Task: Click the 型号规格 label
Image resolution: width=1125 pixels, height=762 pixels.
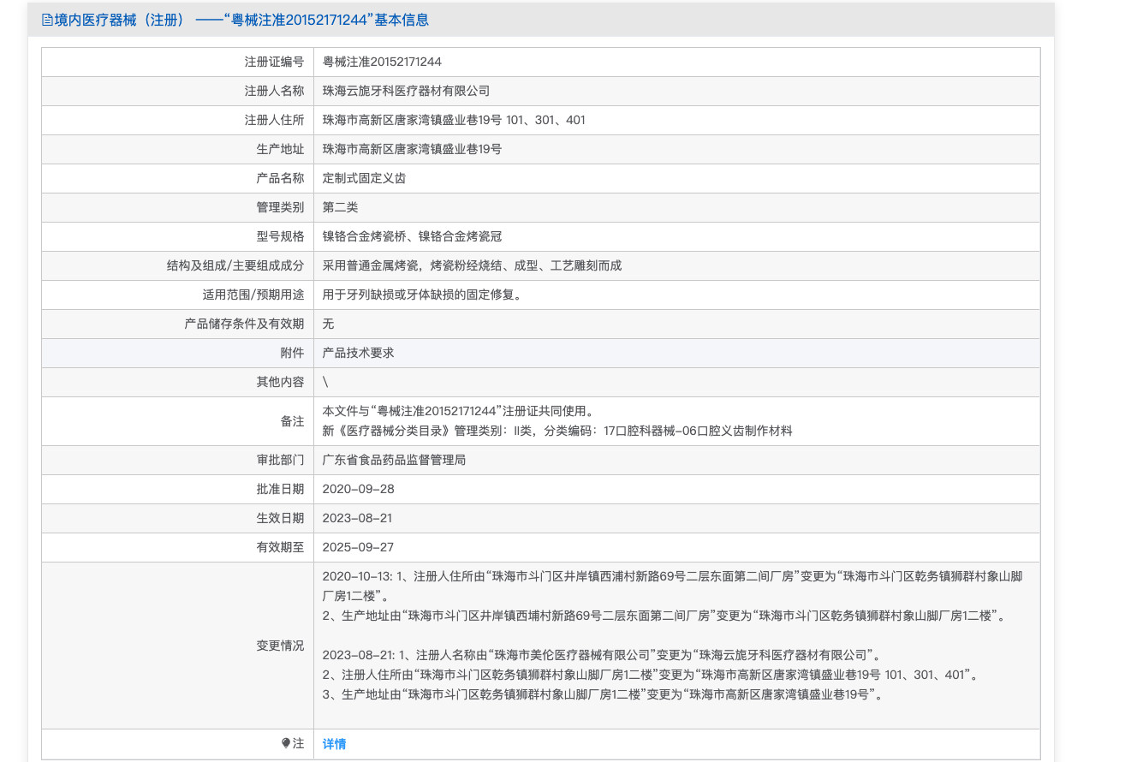Action: [x=280, y=236]
